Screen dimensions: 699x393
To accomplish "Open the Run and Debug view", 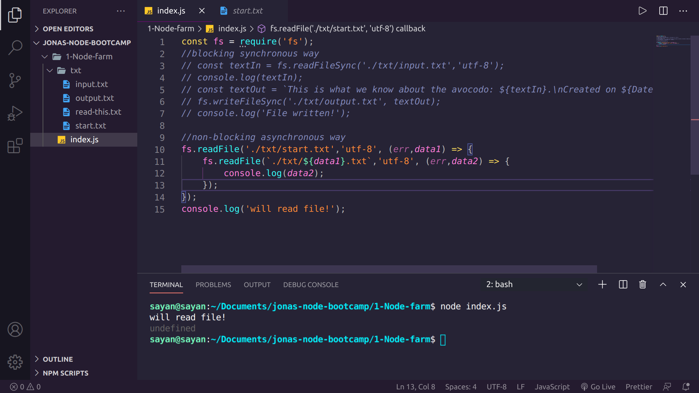I will click(15, 113).
